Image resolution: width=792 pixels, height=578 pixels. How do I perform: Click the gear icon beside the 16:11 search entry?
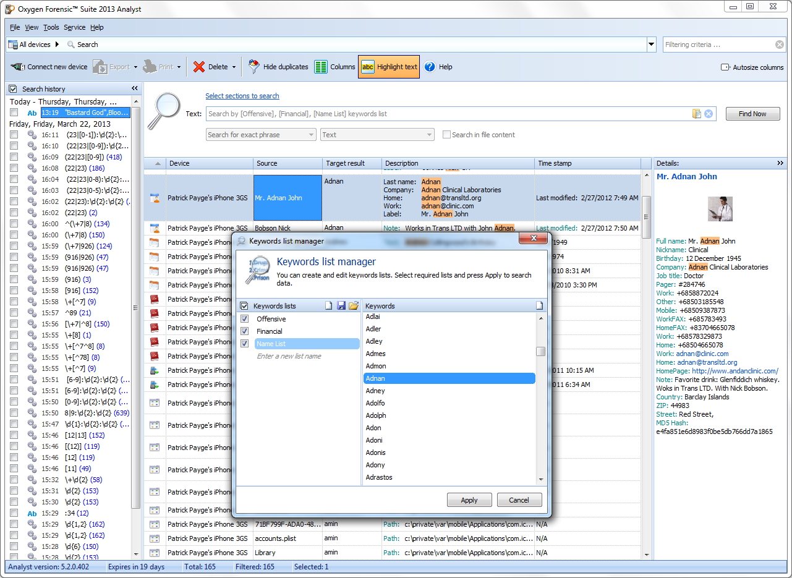tap(32, 135)
